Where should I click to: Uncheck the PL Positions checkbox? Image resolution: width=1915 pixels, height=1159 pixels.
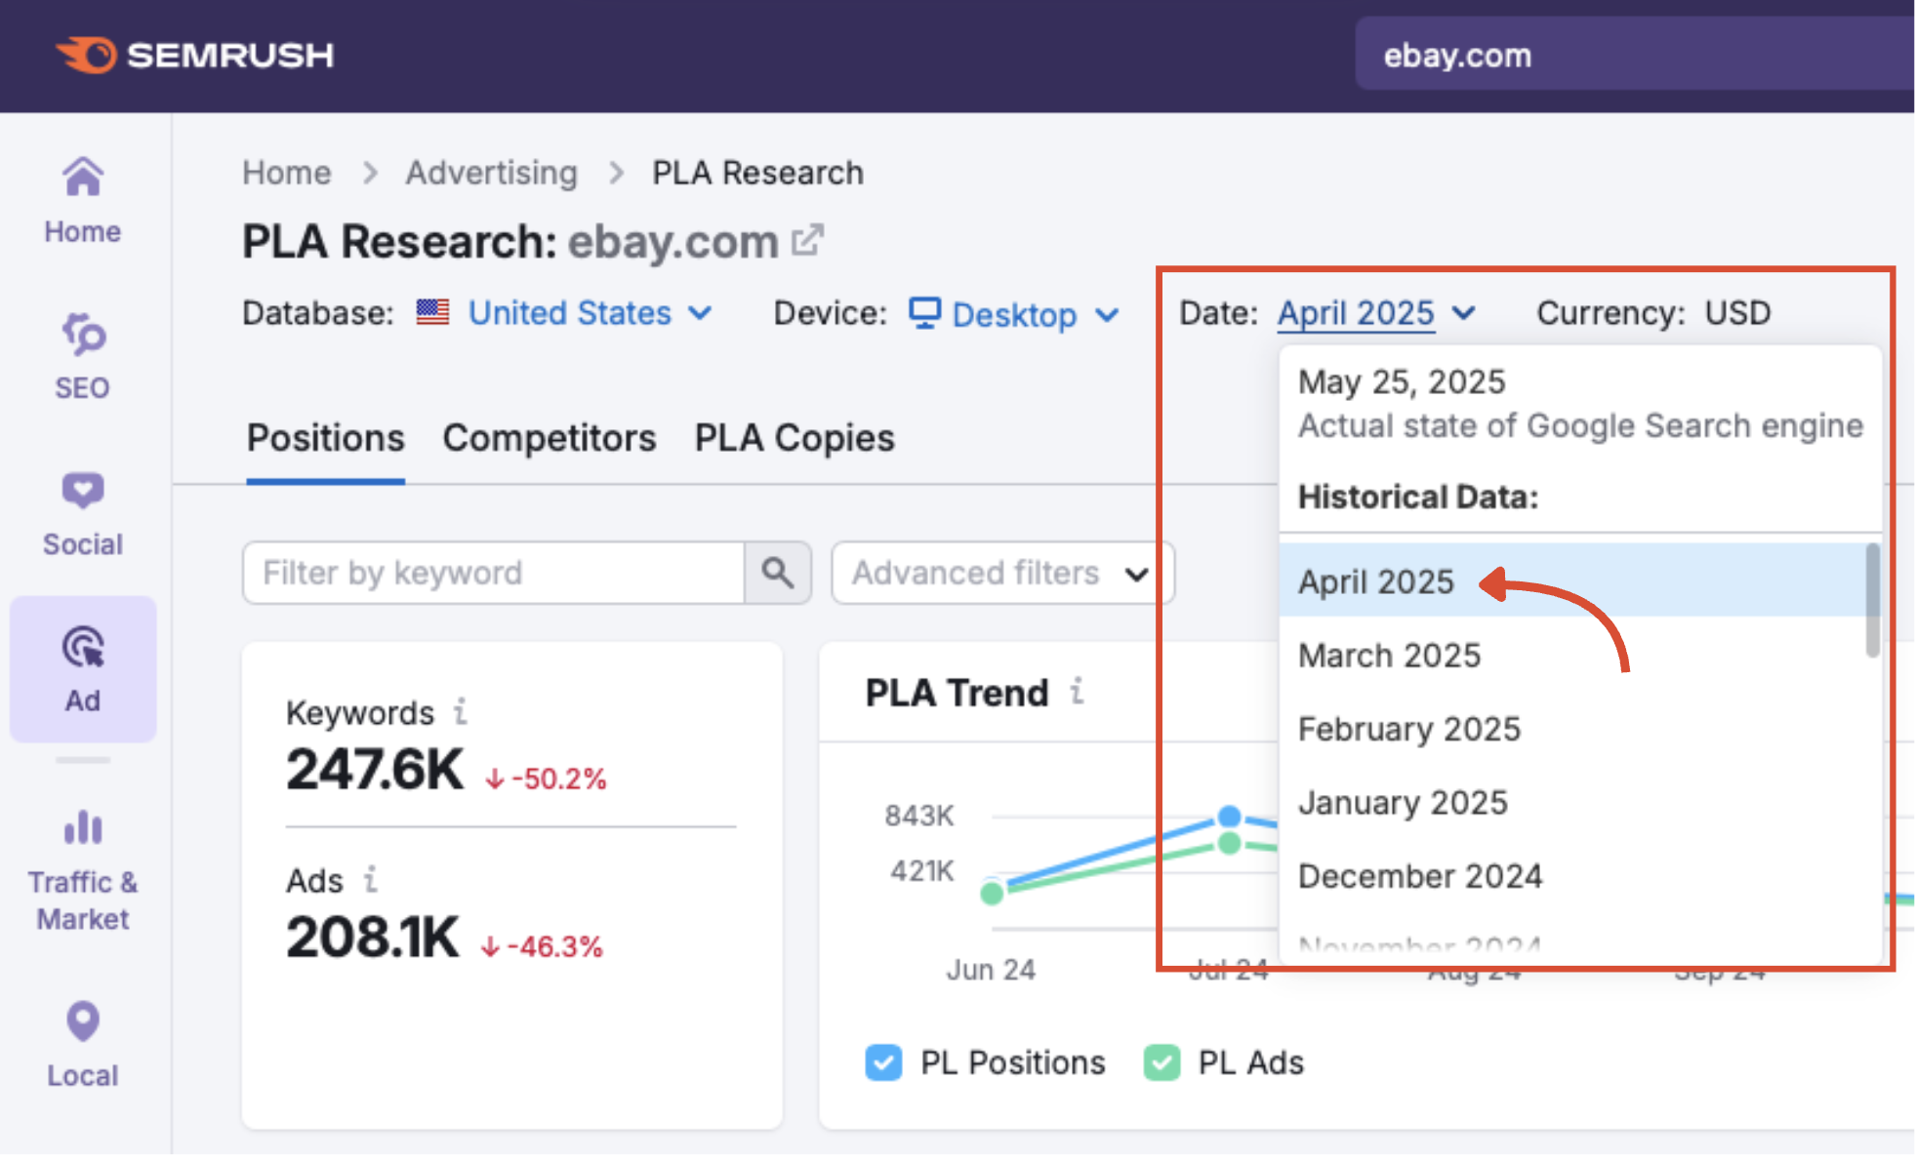[x=883, y=1062]
